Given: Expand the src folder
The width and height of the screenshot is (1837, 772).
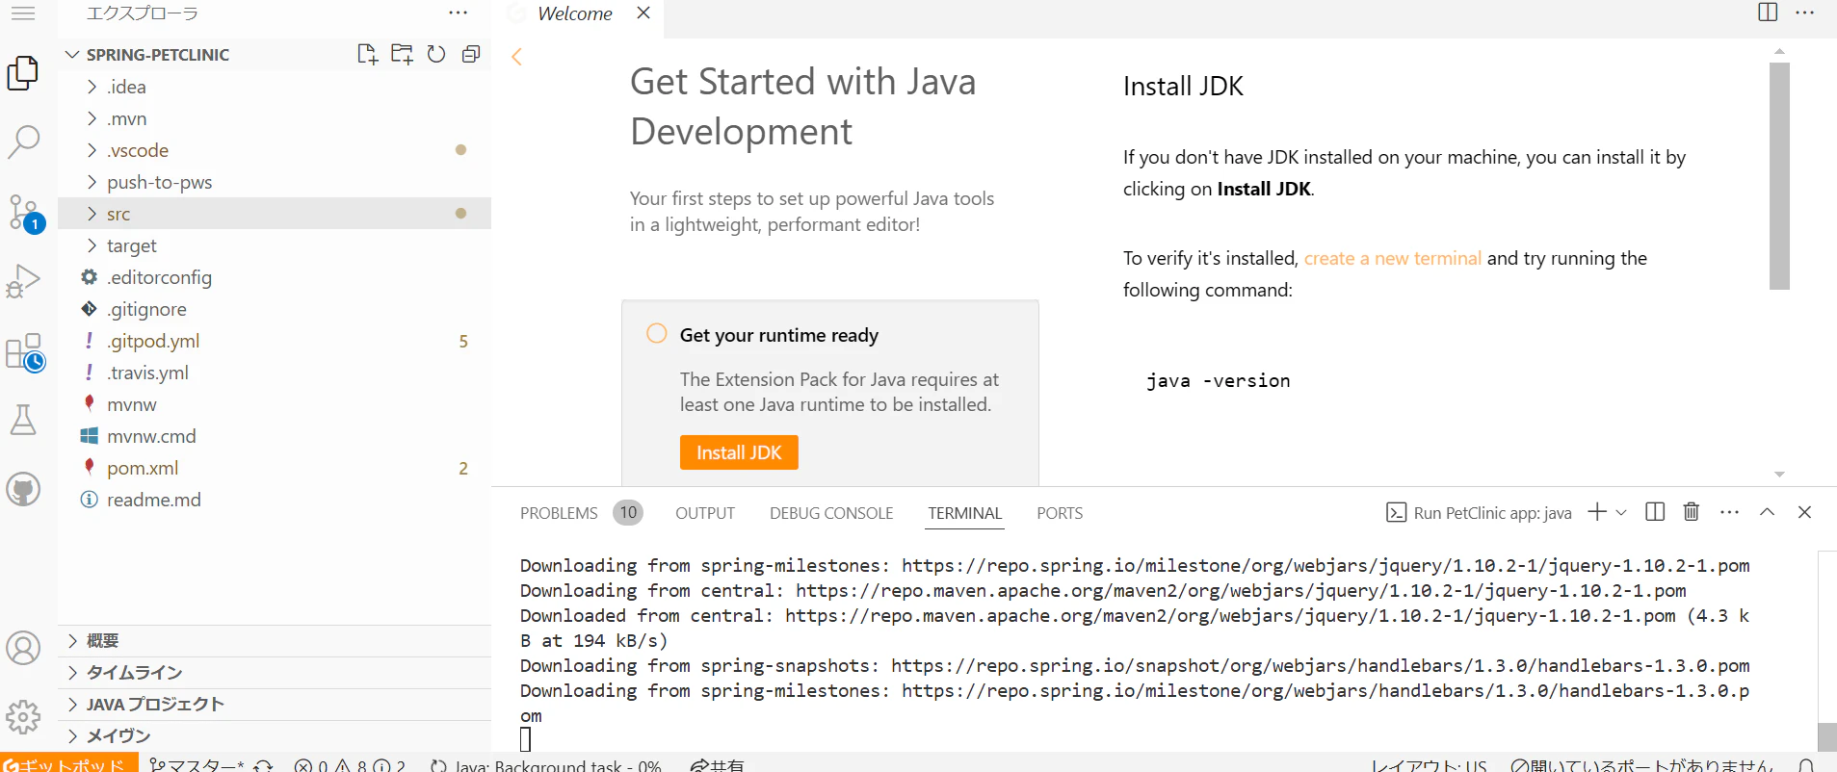Looking at the screenshot, I should [275, 214].
